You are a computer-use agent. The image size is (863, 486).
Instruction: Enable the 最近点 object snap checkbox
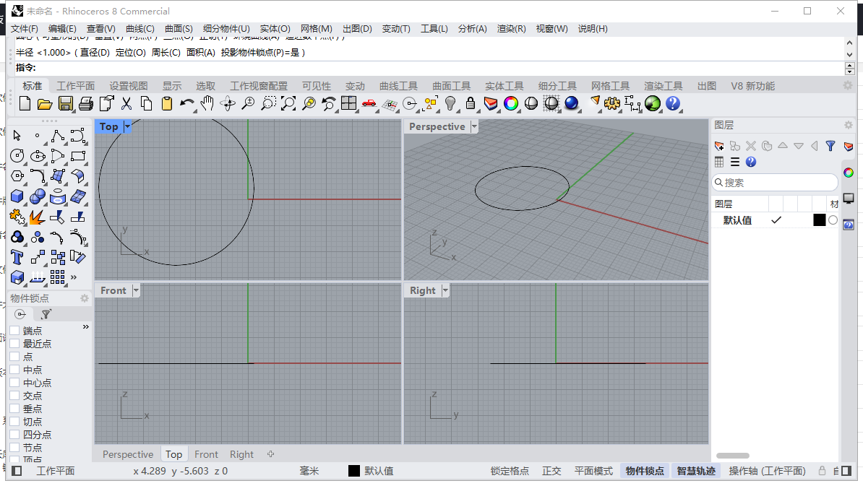tap(15, 344)
